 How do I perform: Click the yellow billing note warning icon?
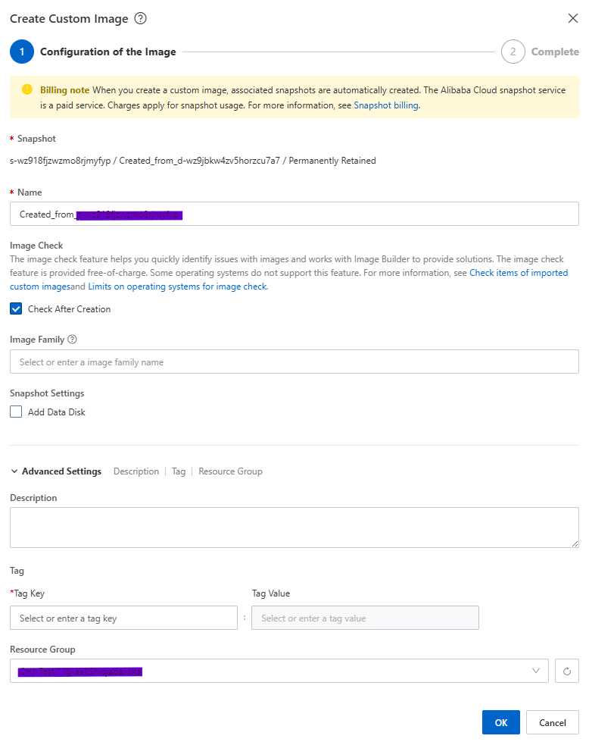[x=27, y=89]
